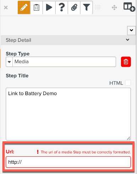
Task: Click the four-arrow move icon
Action: [x=114, y=7]
